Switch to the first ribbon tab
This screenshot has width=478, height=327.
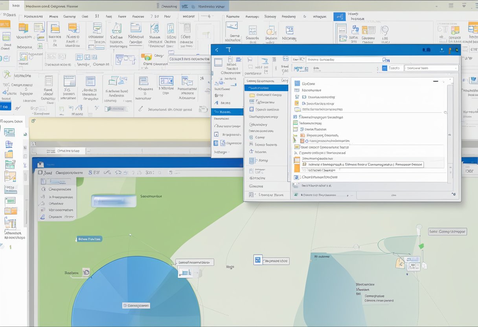(33, 17)
